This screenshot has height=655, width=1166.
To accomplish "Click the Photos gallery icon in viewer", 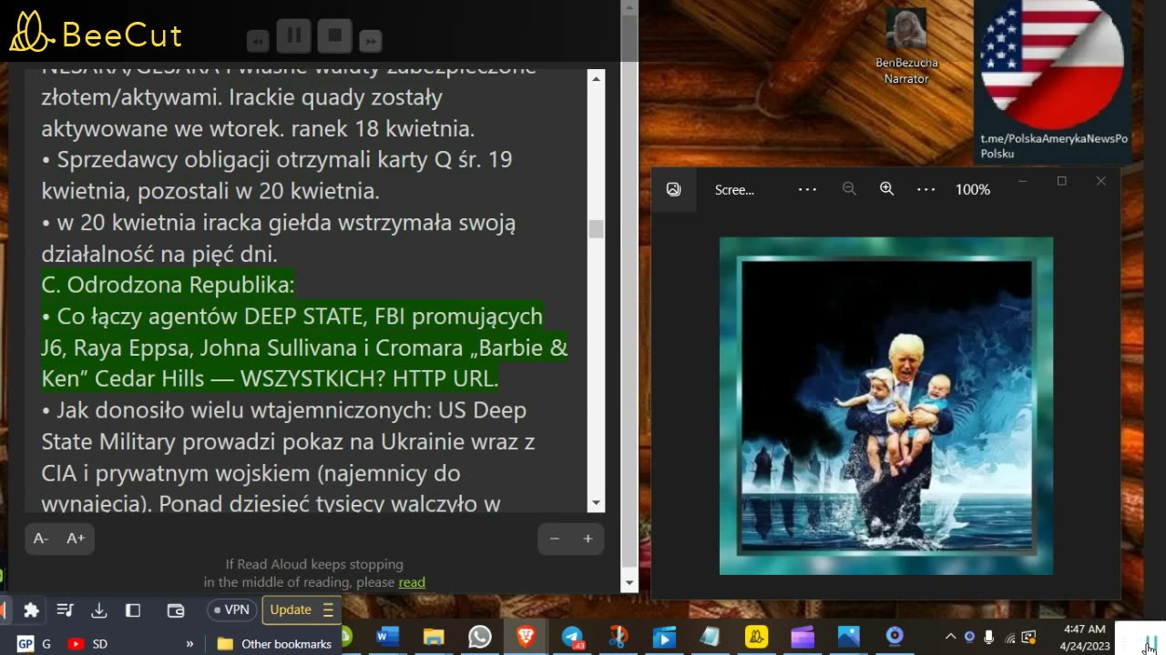I will tap(673, 189).
